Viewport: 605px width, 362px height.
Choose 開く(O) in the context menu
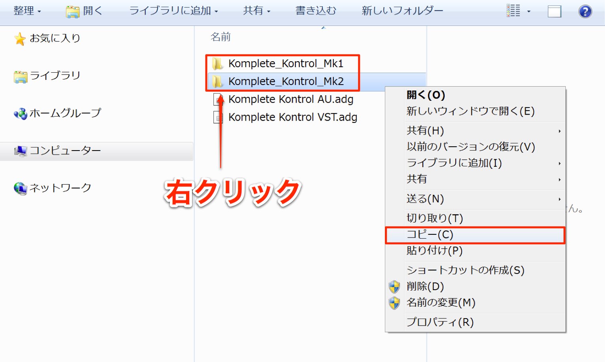tap(475, 95)
